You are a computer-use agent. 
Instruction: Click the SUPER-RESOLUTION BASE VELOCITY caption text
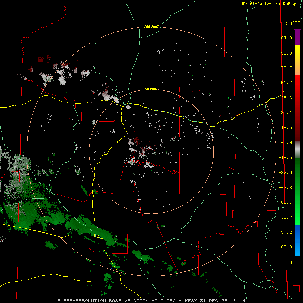(103, 301)
